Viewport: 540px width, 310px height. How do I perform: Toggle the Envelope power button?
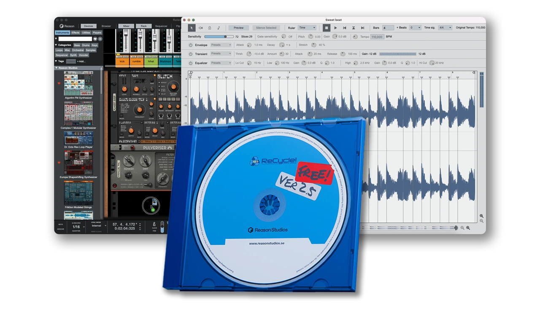point(190,45)
